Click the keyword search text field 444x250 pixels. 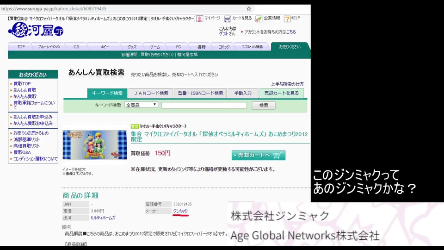coord(204,105)
